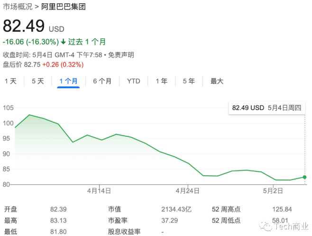The height and width of the screenshot is (236, 312).
Task: Click the green end-of-line chart dot
Action: click(304, 177)
